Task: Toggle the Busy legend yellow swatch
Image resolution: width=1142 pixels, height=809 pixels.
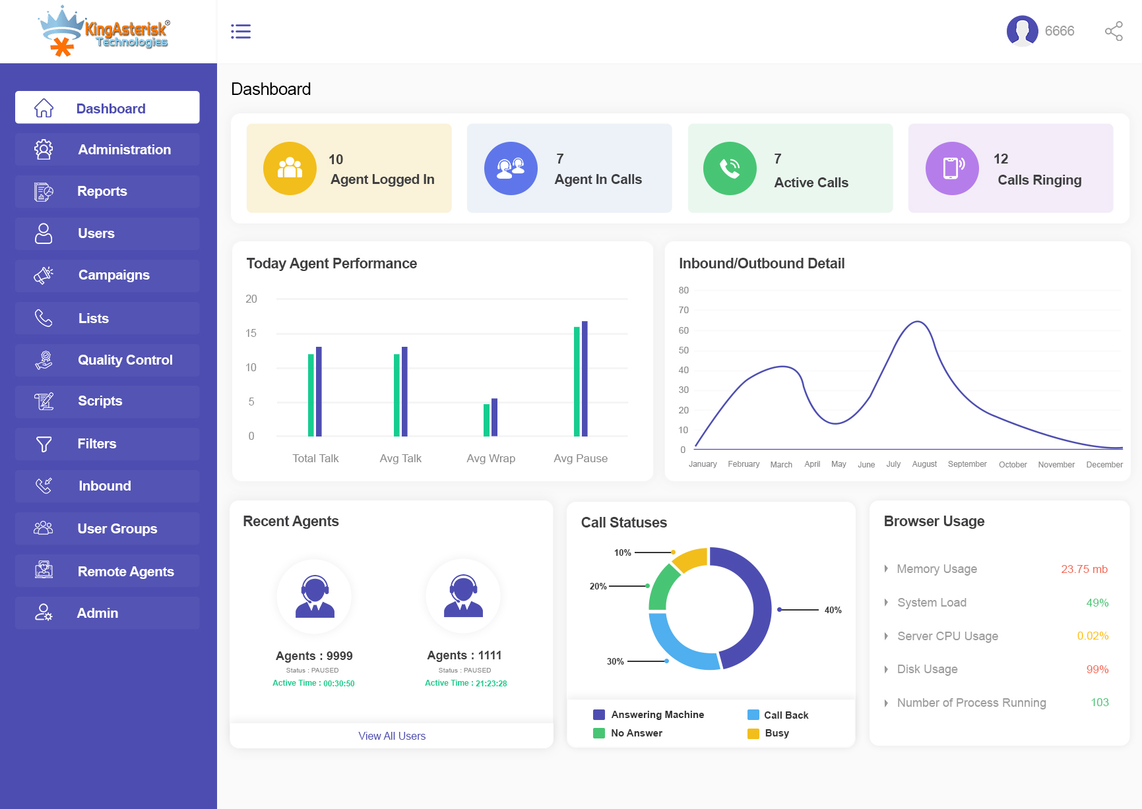Action: (x=753, y=733)
